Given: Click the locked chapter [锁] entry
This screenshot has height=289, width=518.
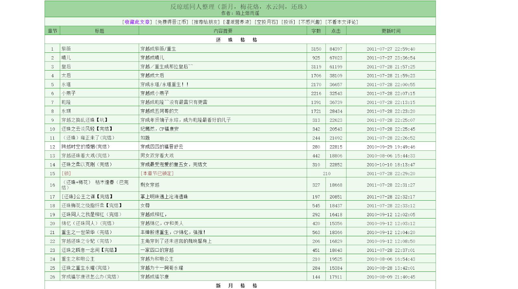Looking at the screenshot, I should pyautogui.click(x=66, y=173).
